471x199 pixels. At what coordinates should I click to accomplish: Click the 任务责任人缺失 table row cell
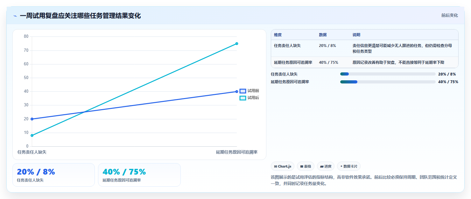[x=287, y=46]
